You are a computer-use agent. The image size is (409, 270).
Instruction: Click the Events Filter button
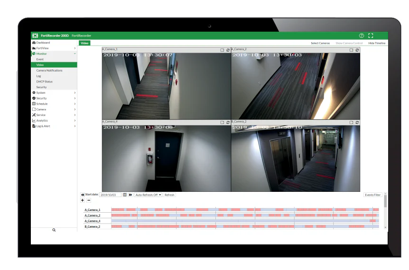click(373, 195)
